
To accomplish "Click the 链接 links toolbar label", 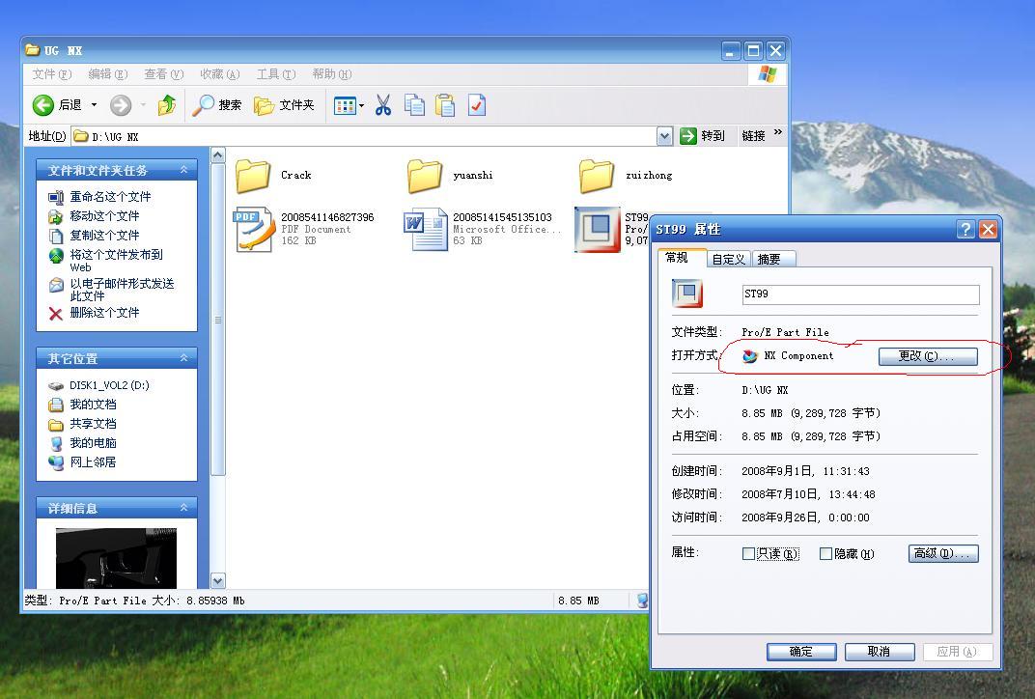I will pyautogui.click(x=753, y=136).
